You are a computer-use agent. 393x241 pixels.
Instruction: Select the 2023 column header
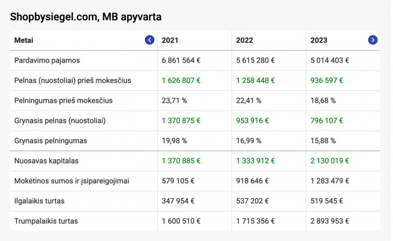[319, 41]
